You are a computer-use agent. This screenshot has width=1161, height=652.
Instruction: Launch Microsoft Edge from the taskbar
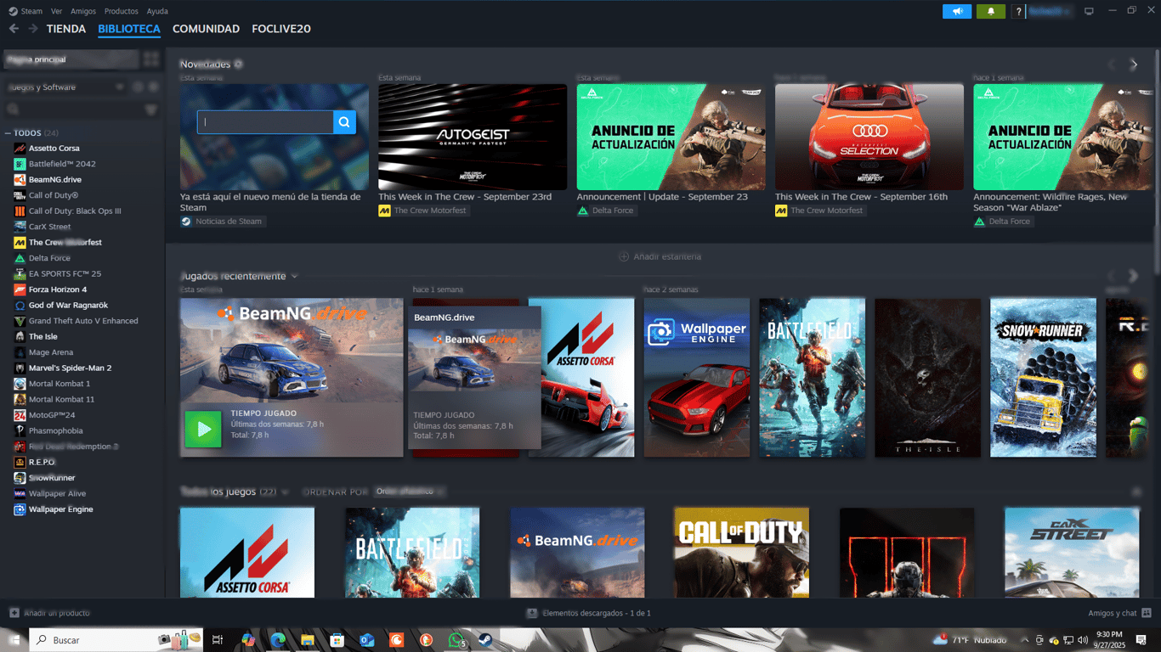278,640
